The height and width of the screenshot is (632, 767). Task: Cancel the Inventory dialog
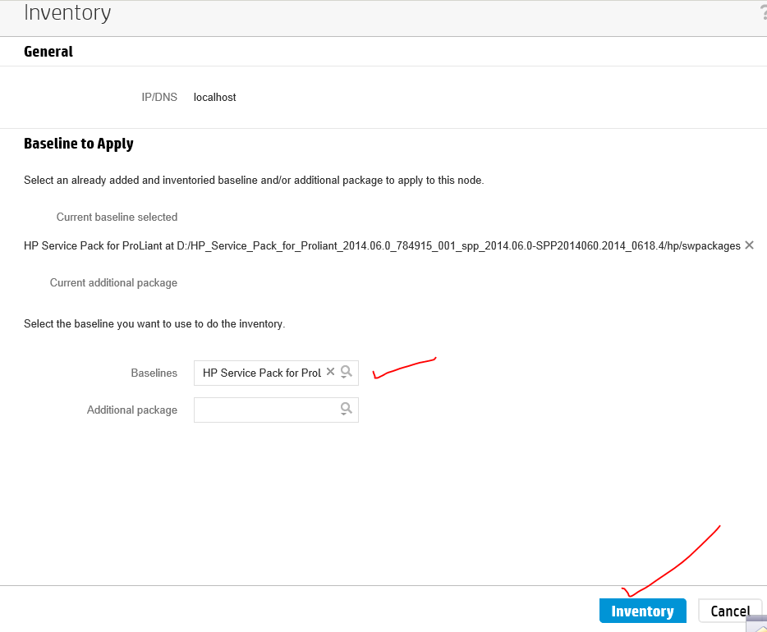point(729,611)
